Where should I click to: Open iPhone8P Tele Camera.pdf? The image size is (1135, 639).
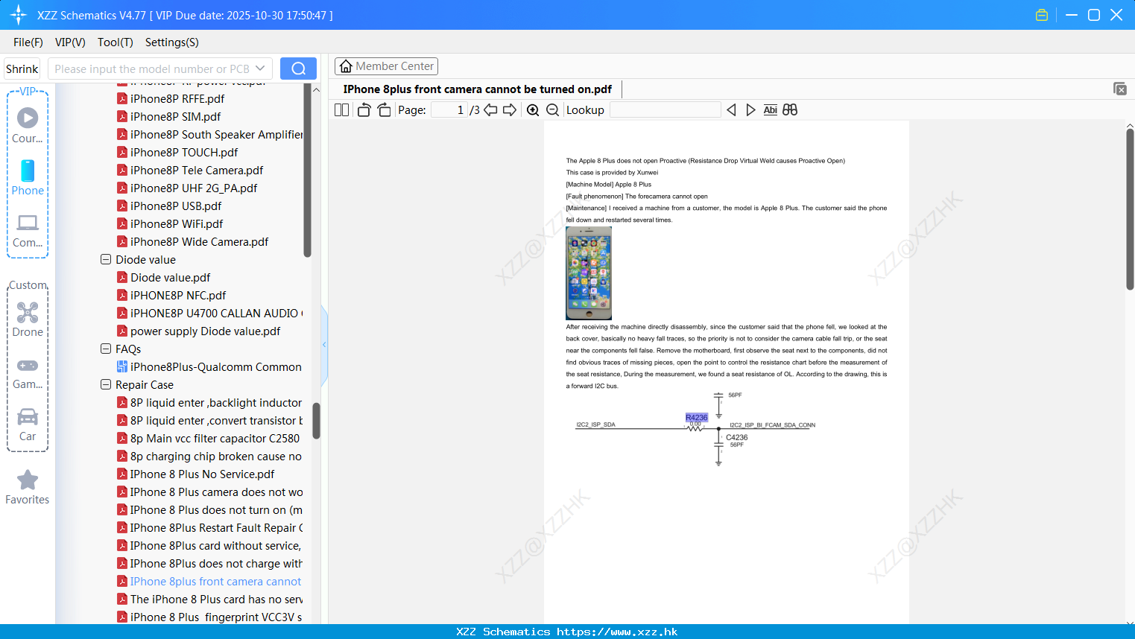point(197,171)
